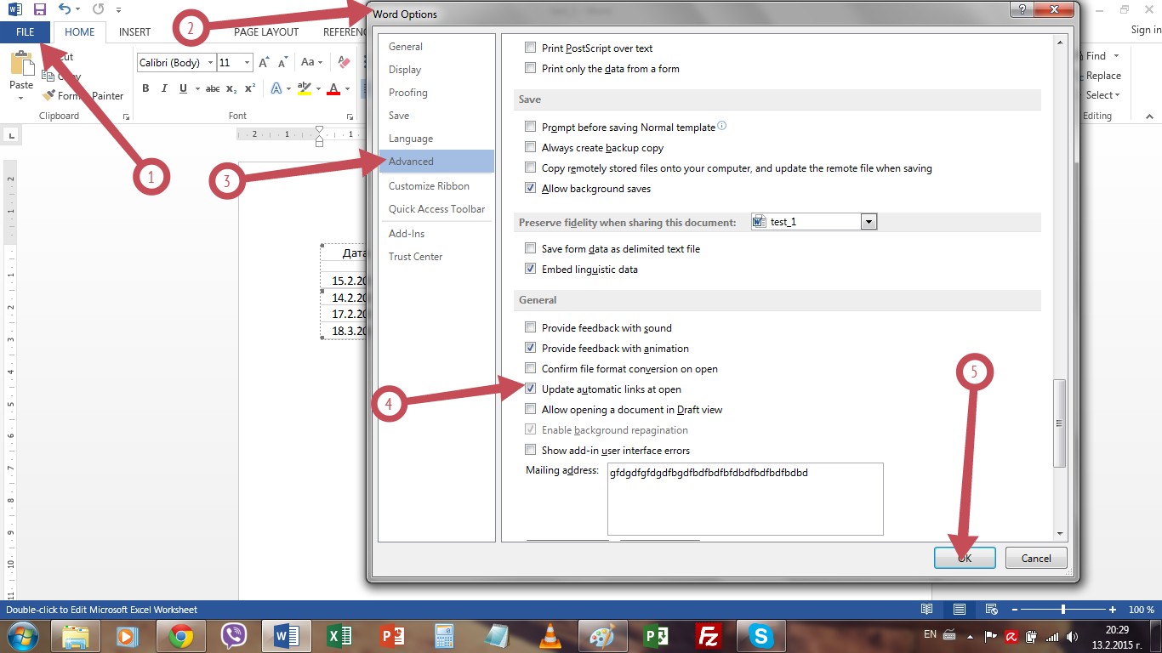Open Excel from the Windows taskbar

[339, 636]
